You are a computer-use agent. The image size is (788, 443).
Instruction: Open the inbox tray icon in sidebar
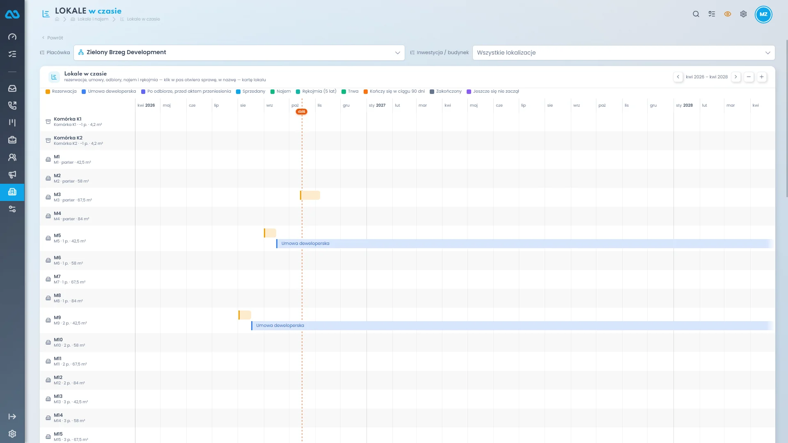pos(12,89)
